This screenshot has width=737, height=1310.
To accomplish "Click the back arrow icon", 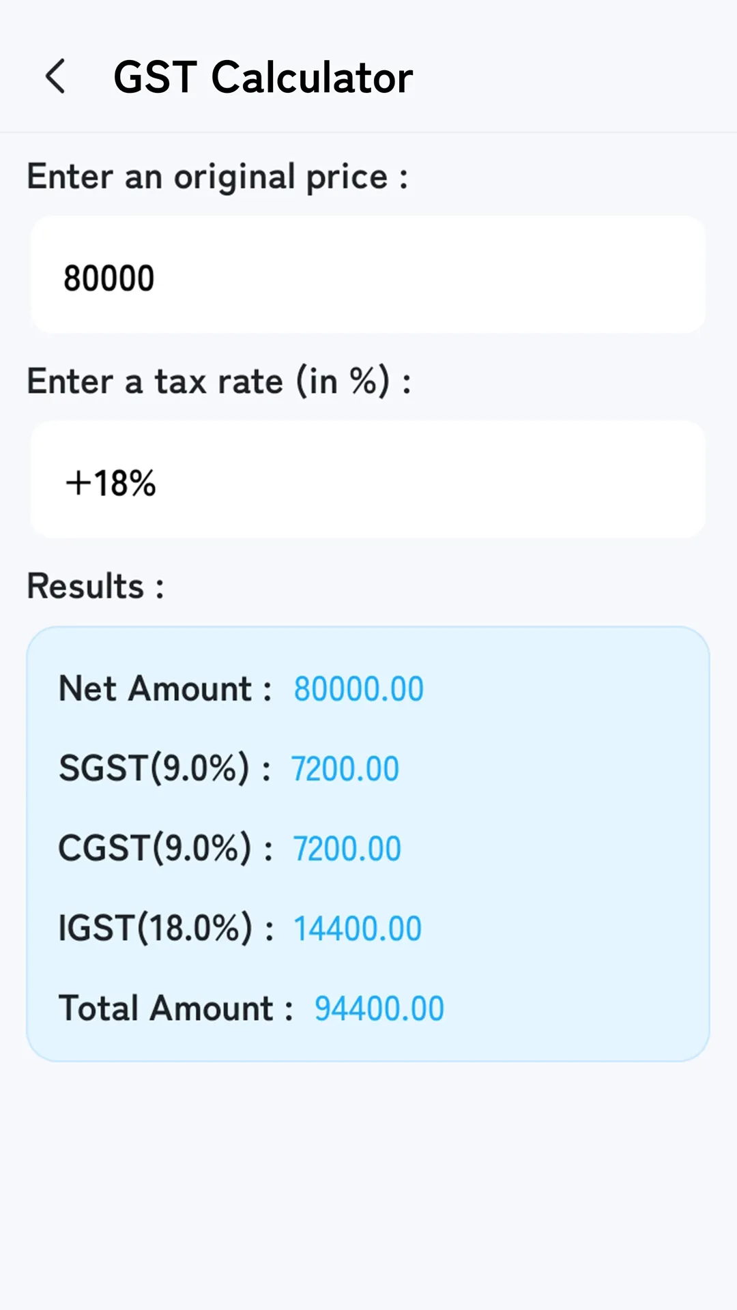I will pos(55,76).
